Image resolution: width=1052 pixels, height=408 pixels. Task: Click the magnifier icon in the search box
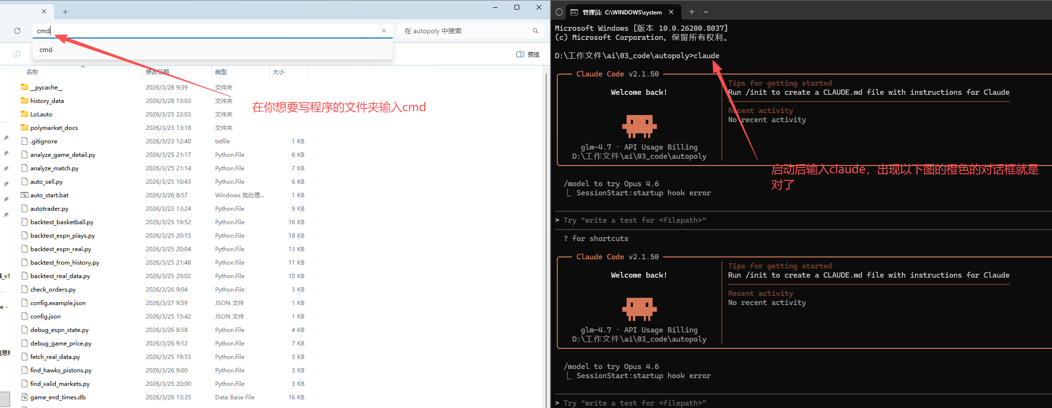pos(535,31)
